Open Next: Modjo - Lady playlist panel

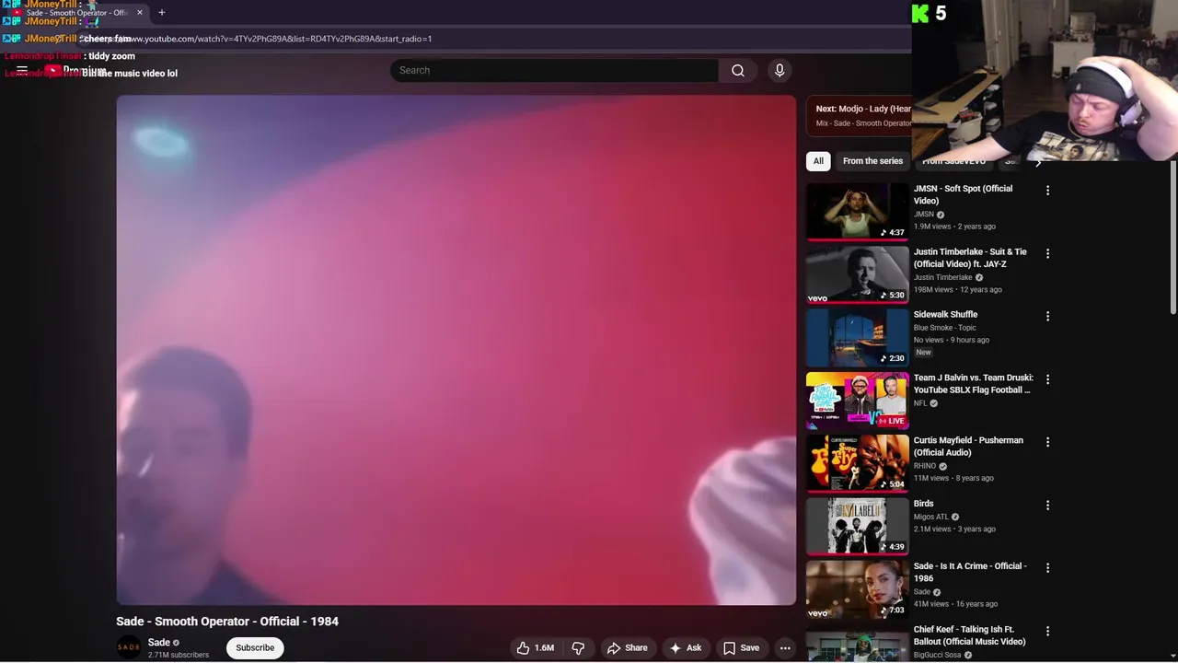coord(859,115)
